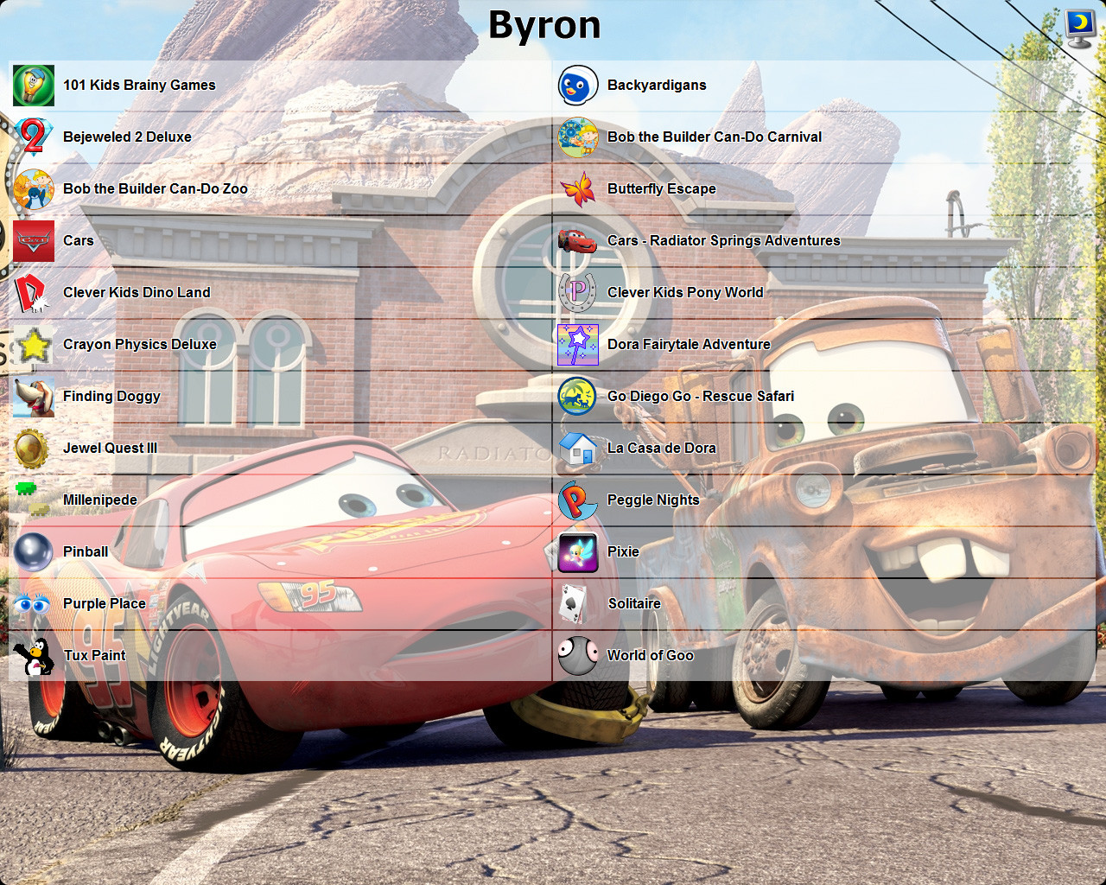
Task: Click the Backyardigans blue penguin icon
Action: point(578,86)
